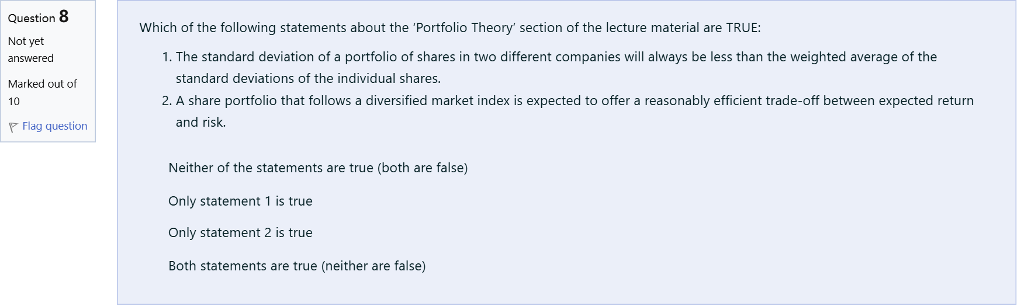Viewport: 1017px width, 306px height.
Task: Click the mark value 10
Action: (14, 102)
